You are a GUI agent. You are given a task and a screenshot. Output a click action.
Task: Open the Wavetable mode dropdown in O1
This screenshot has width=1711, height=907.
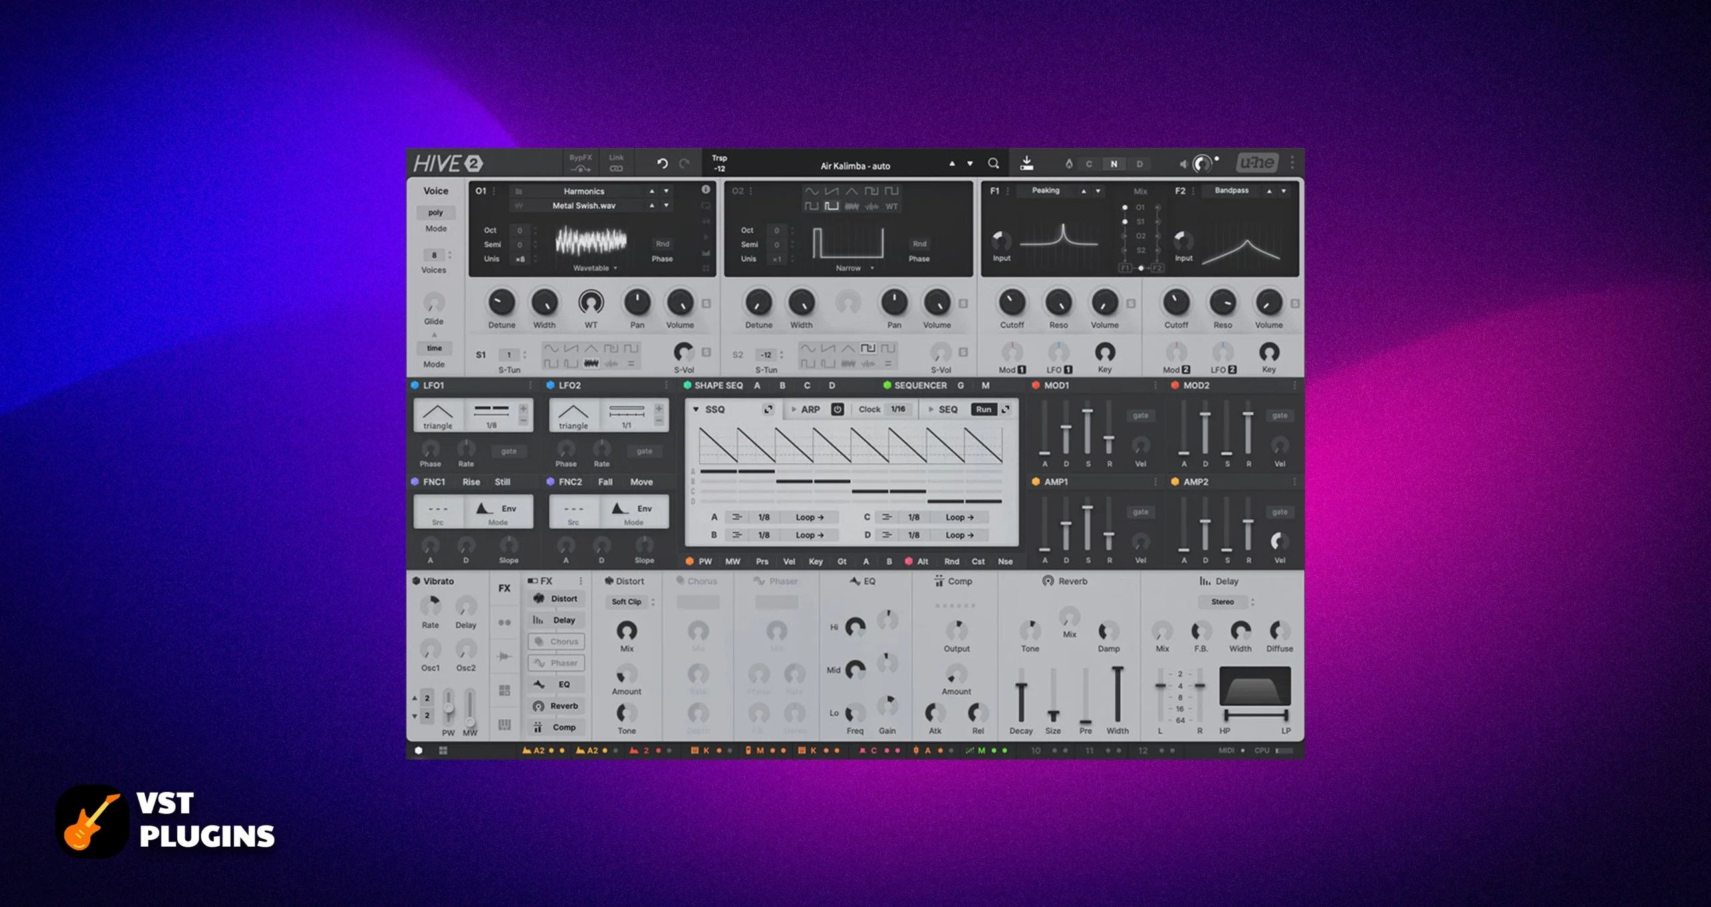coord(595,268)
